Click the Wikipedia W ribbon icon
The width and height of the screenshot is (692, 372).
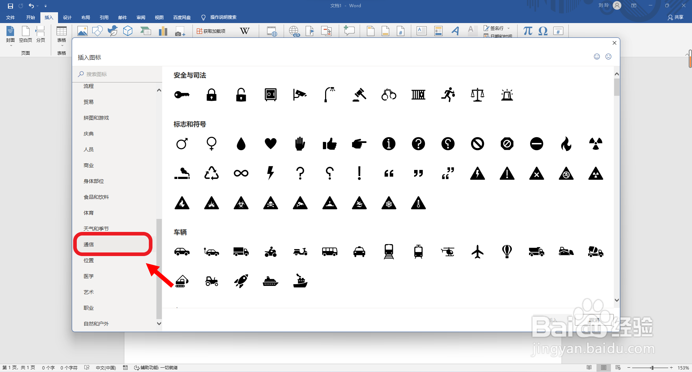pos(245,31)
